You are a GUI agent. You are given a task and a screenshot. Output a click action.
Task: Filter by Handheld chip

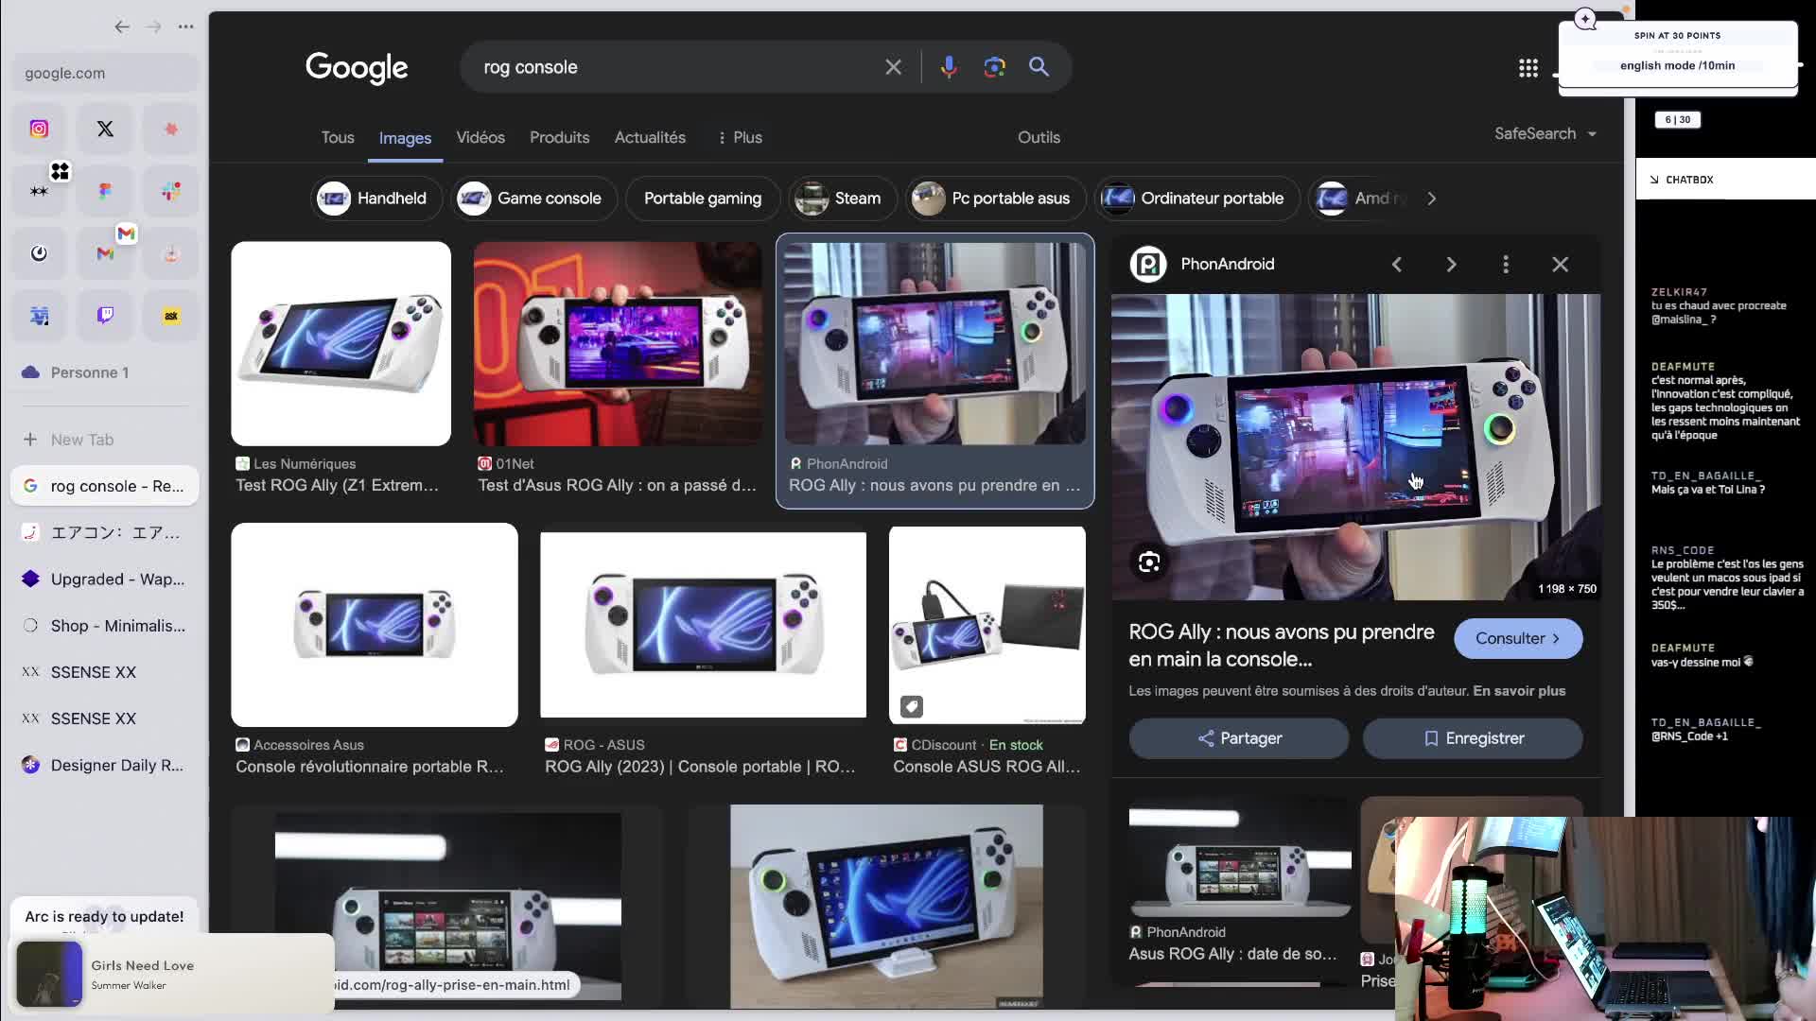(x=375, y=199)
